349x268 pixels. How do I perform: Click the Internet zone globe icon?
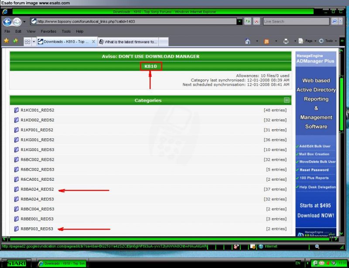coord(261,246)
